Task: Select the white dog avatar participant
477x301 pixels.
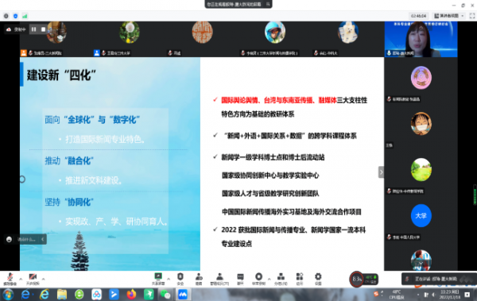Action: click(348, 33)
